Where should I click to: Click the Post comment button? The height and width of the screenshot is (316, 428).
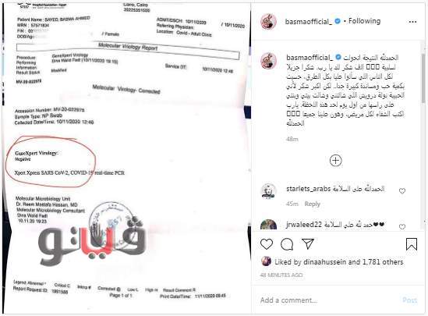(x=410, y=300)
